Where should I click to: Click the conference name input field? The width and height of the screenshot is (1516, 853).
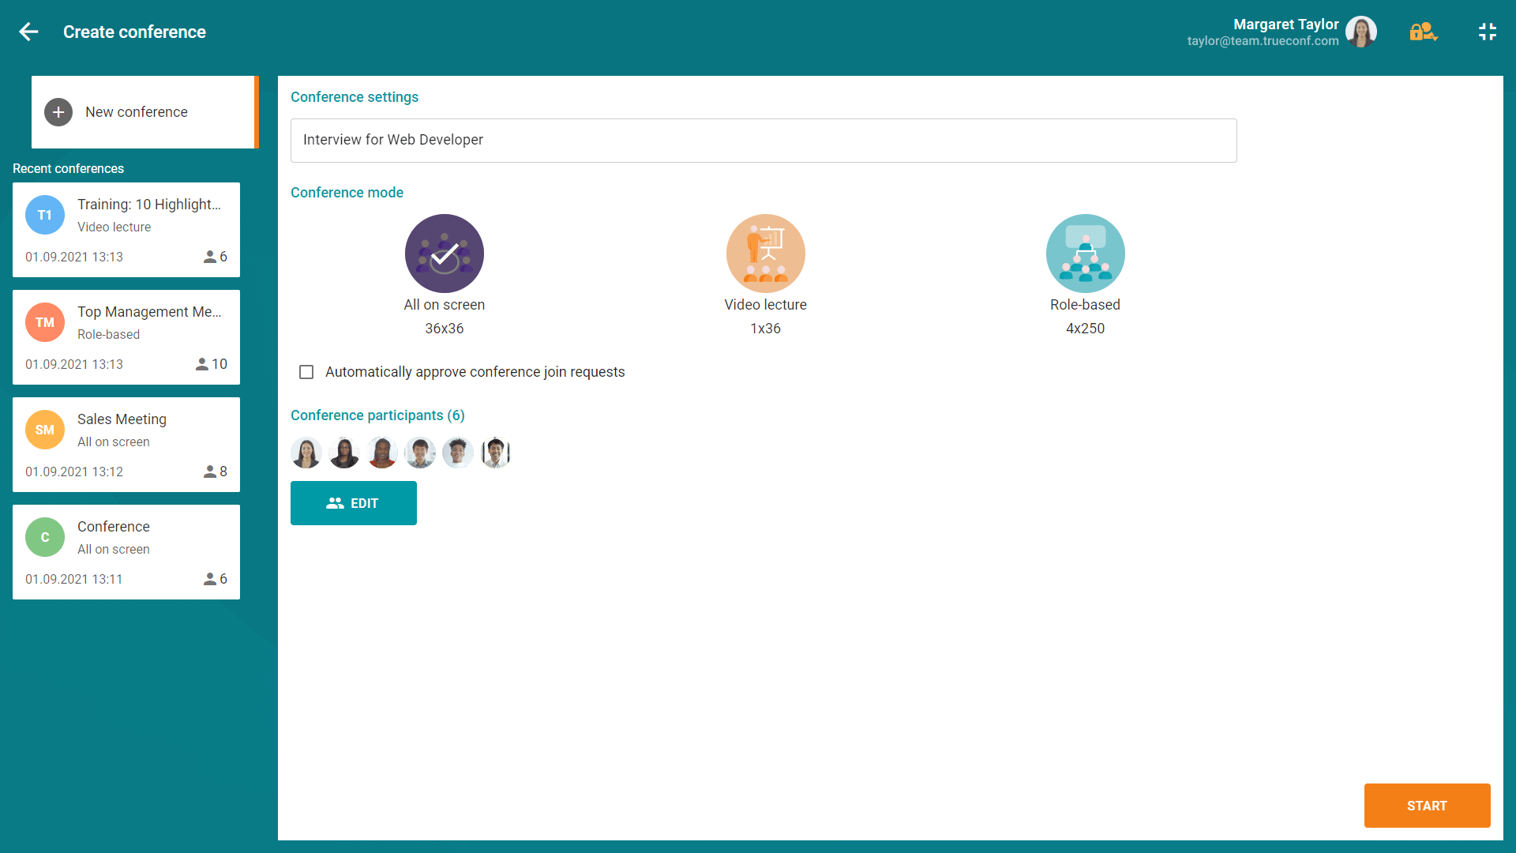click(x=764, y=140)
